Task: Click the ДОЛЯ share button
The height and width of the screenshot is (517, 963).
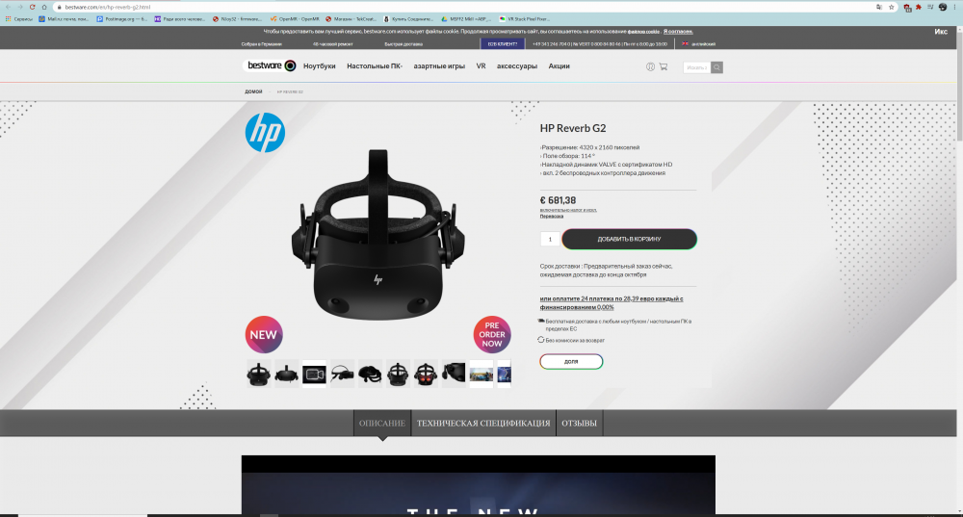Action: (x=571, y=362)
